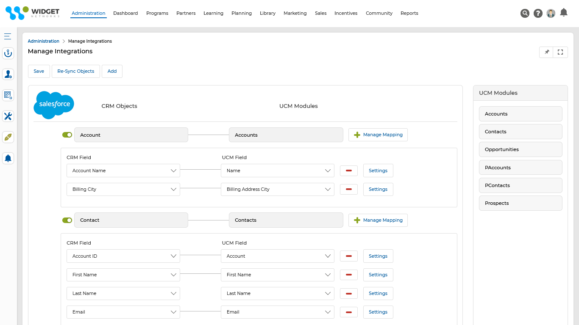Click the user profile avatar icon
The image size is (579, 325).
(x=551, y=13)
